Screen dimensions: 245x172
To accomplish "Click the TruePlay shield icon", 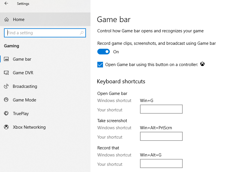I will pos(6,113).
